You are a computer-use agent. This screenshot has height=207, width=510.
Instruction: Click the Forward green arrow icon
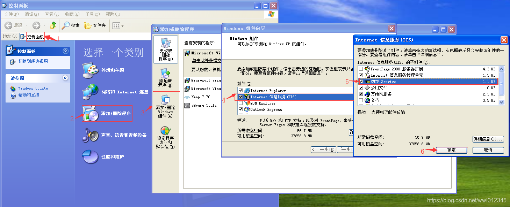(36, 25)
